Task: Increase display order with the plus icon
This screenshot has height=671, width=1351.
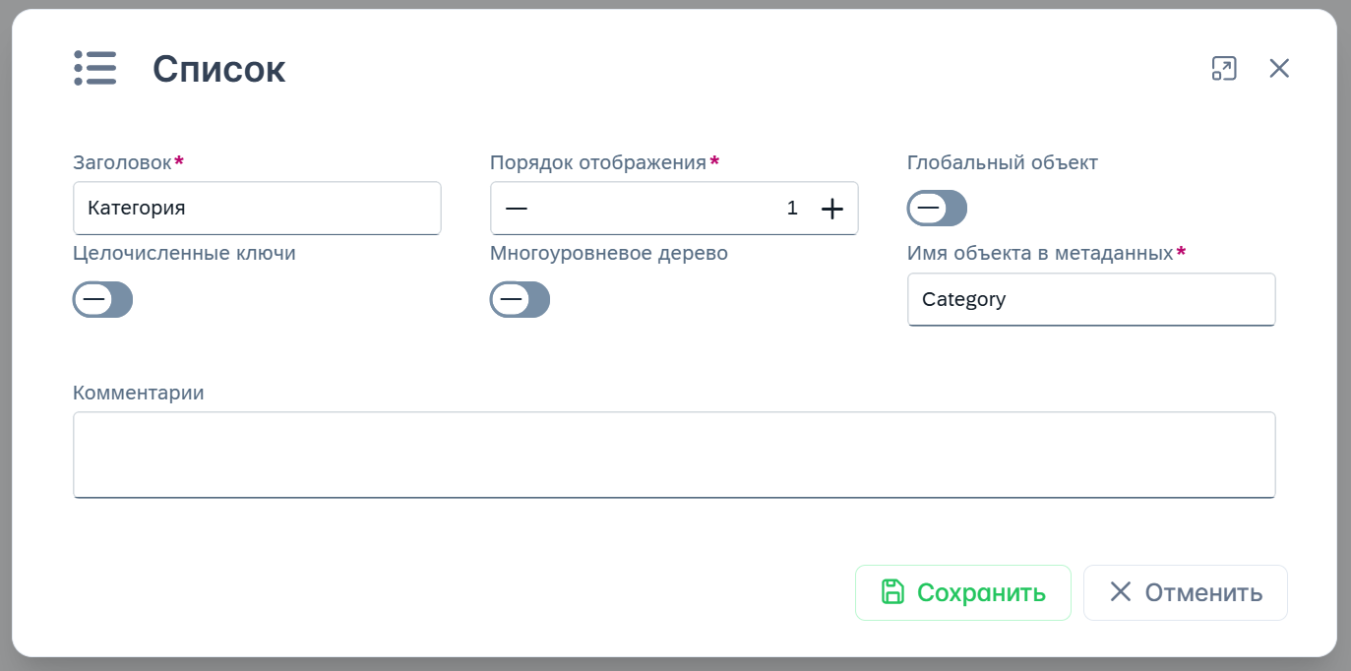Action: click(x=832, y=209)
